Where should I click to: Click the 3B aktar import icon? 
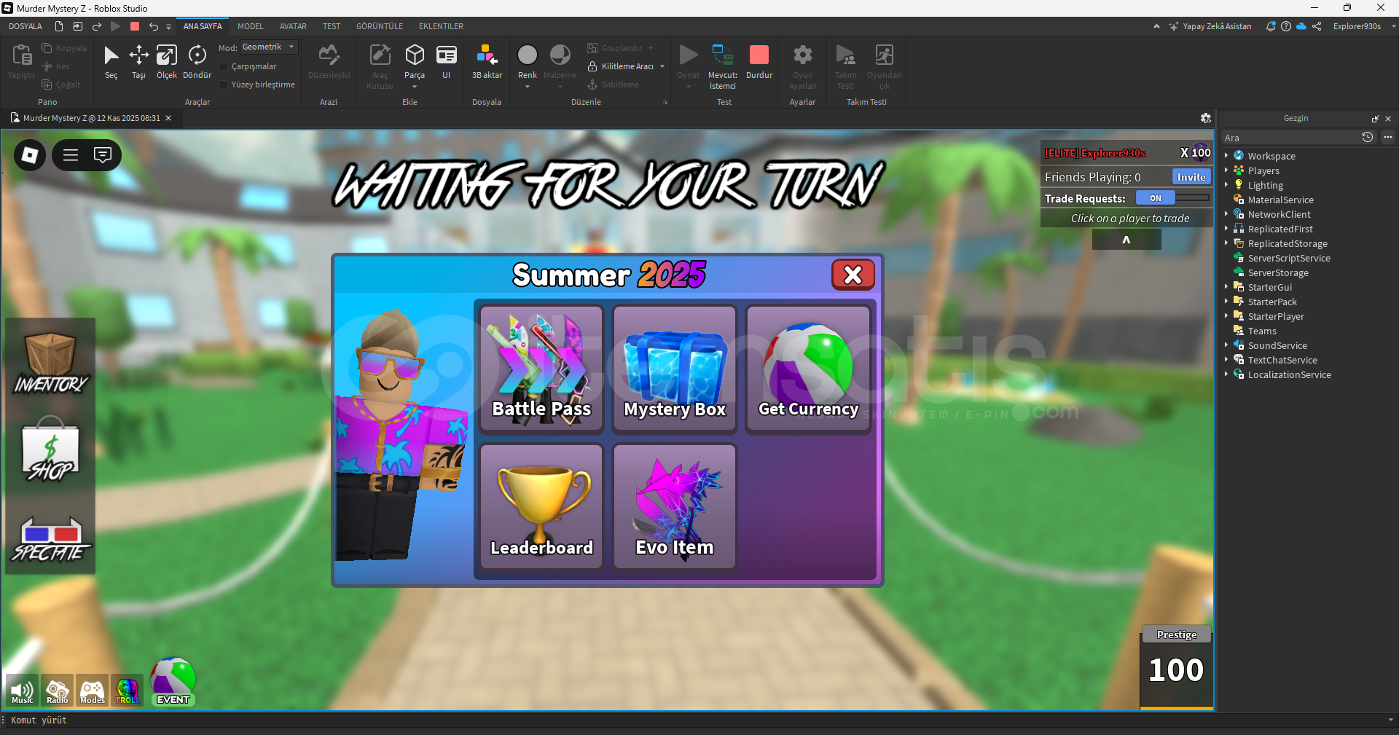(487, 62)
